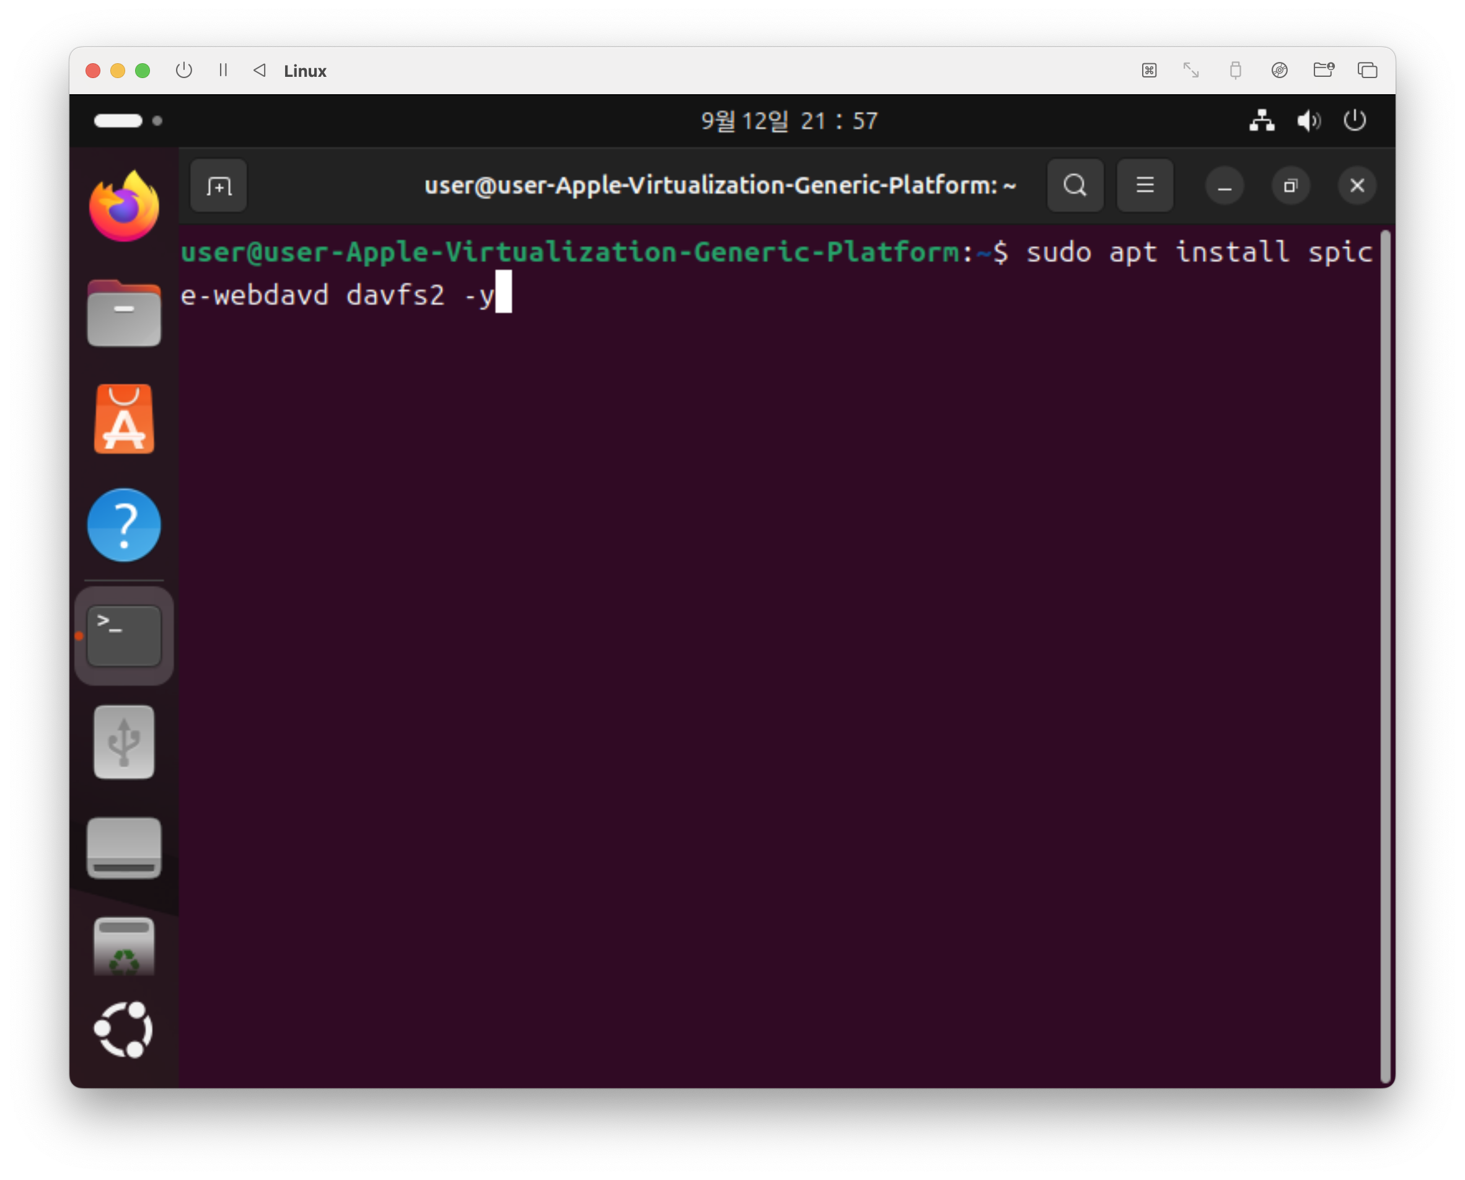The height and width of the screenshot is (1180, 1465).
Task: Click the Terminal icon in dock
Action: pos(125,635)
